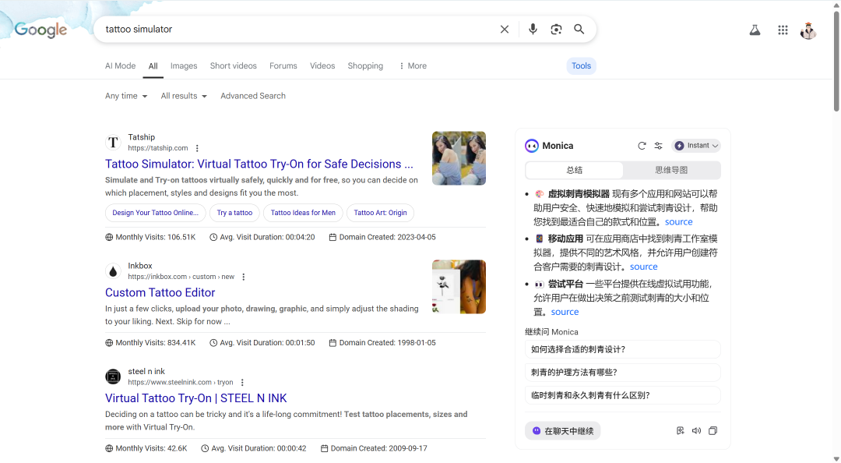
Task: Select the Images tab
Action: (184, 65)
